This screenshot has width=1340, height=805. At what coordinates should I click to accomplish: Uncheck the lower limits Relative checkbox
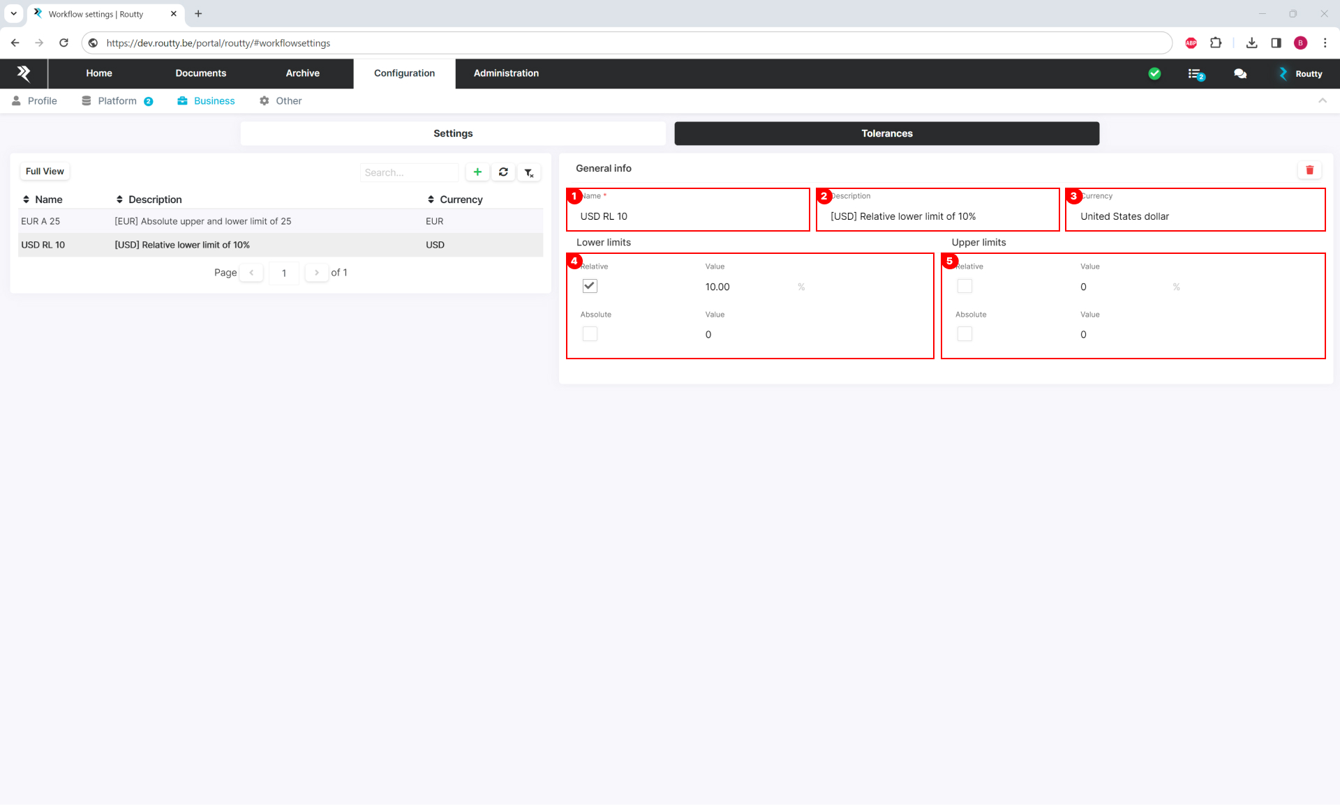[590, 286]
